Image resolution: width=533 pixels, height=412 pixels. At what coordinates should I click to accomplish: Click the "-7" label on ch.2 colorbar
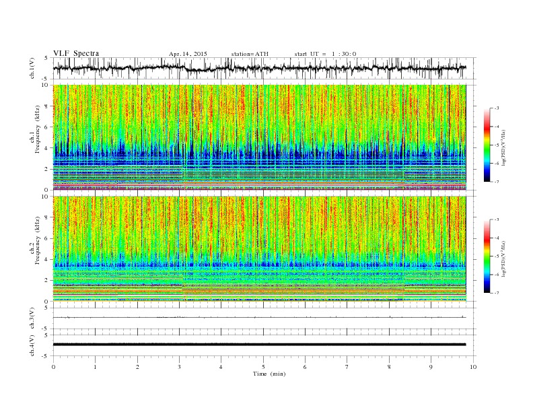tap(497, 293)
